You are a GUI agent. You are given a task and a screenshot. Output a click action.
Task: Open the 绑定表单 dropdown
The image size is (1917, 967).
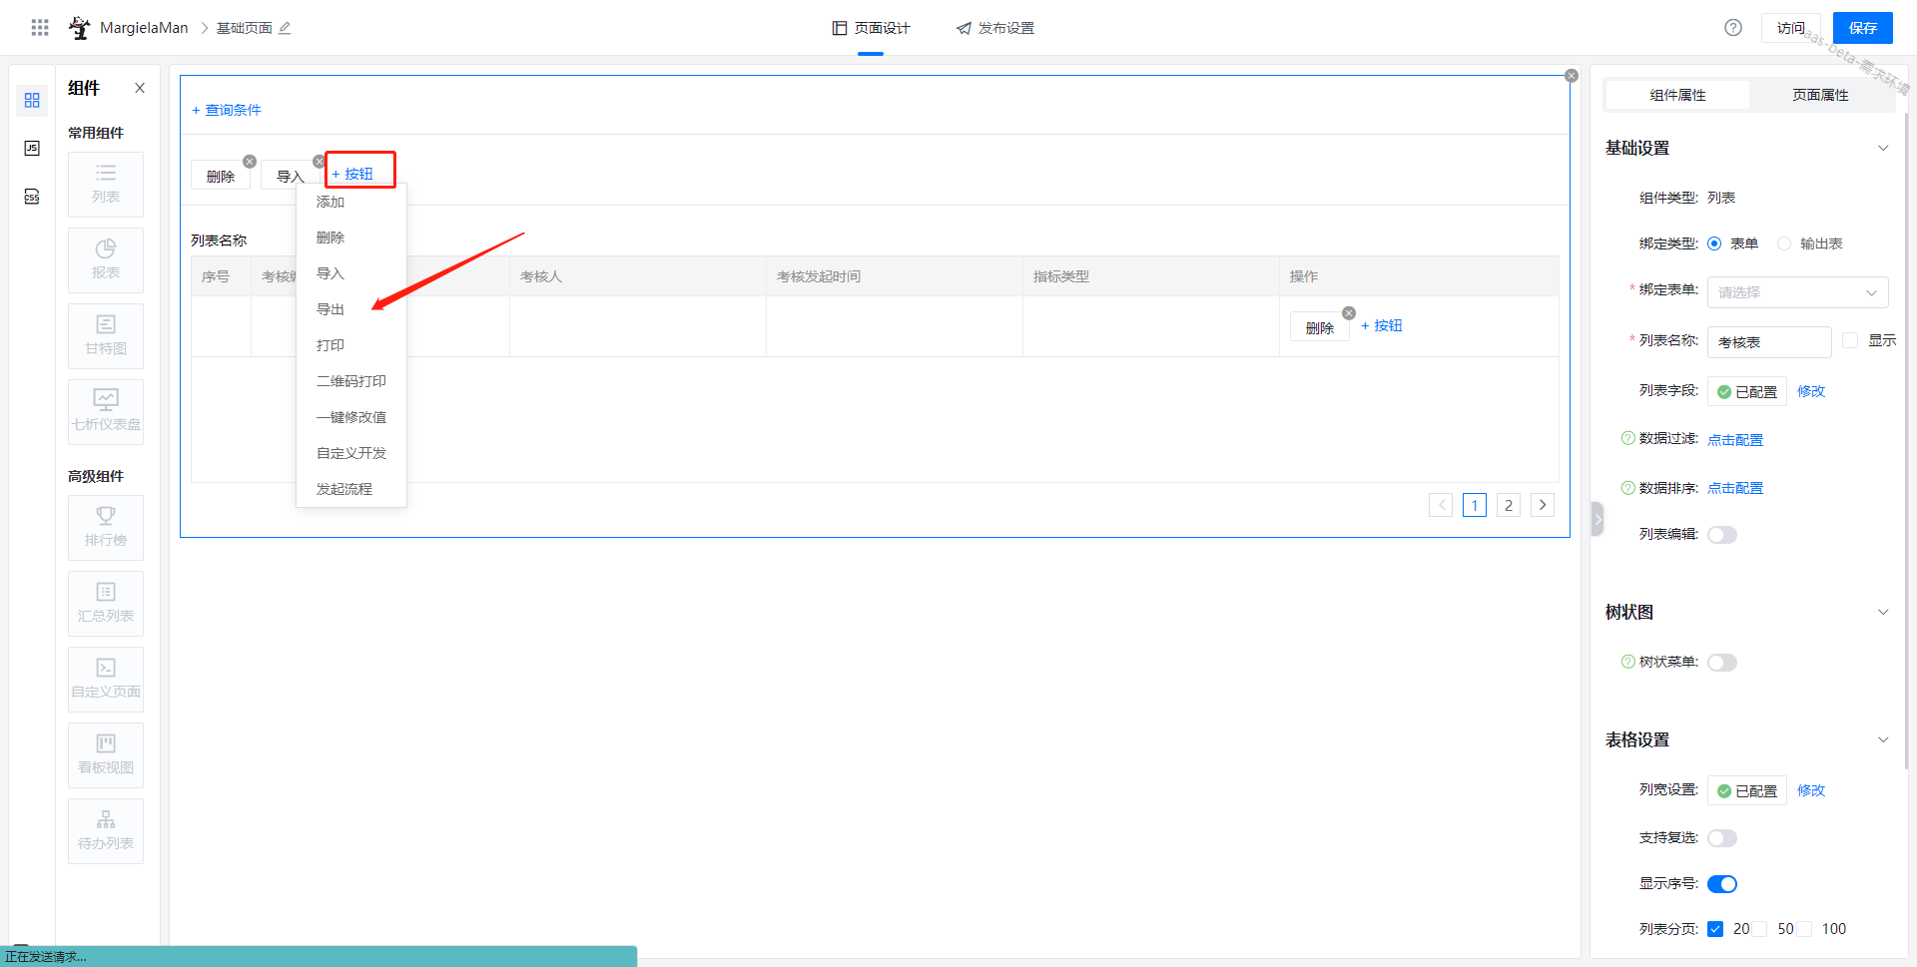click(x=1798, y=292)
